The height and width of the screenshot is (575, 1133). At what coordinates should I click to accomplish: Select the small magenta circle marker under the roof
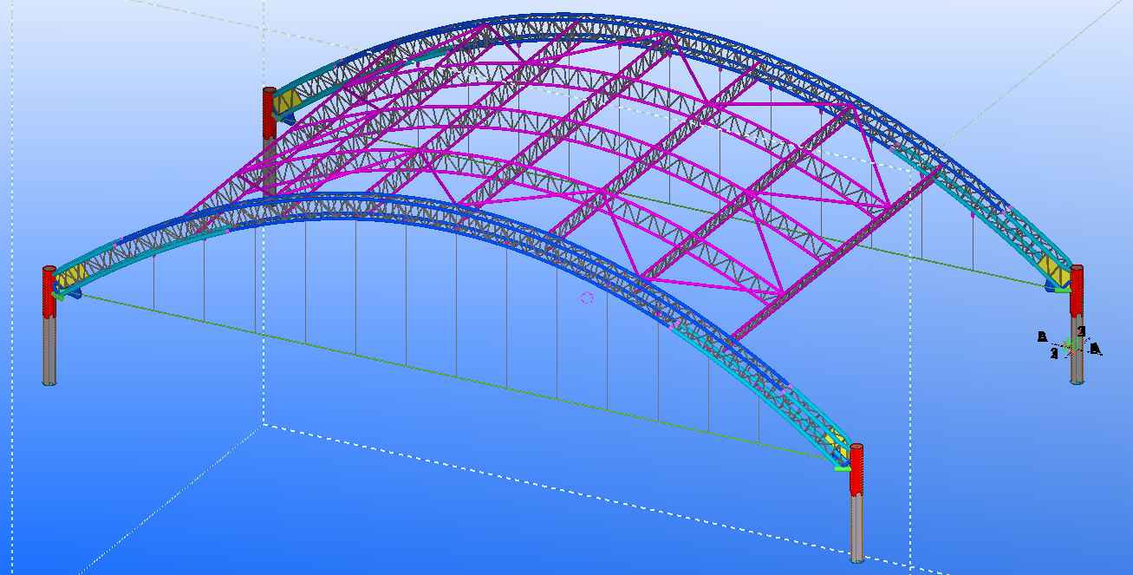[587, 298]
